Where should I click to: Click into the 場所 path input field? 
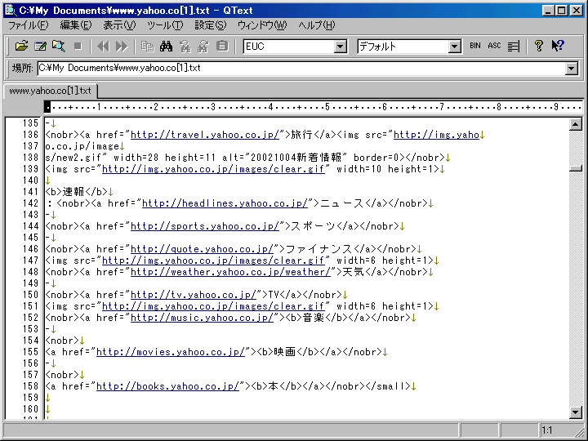coord(301,69)
